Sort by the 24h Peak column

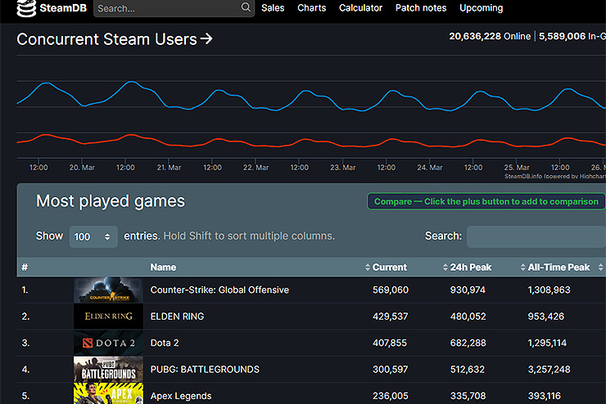pyautogui.click(x=470, y=267)
